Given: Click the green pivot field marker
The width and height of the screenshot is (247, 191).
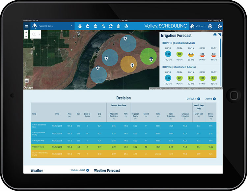Looking at the screenshot, I should (x=151, y=59).
